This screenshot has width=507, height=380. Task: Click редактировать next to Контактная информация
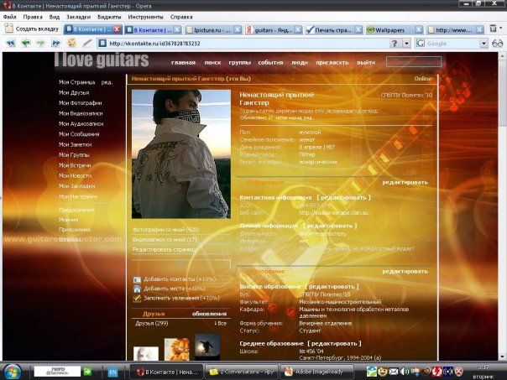click(x=343, y=197)
